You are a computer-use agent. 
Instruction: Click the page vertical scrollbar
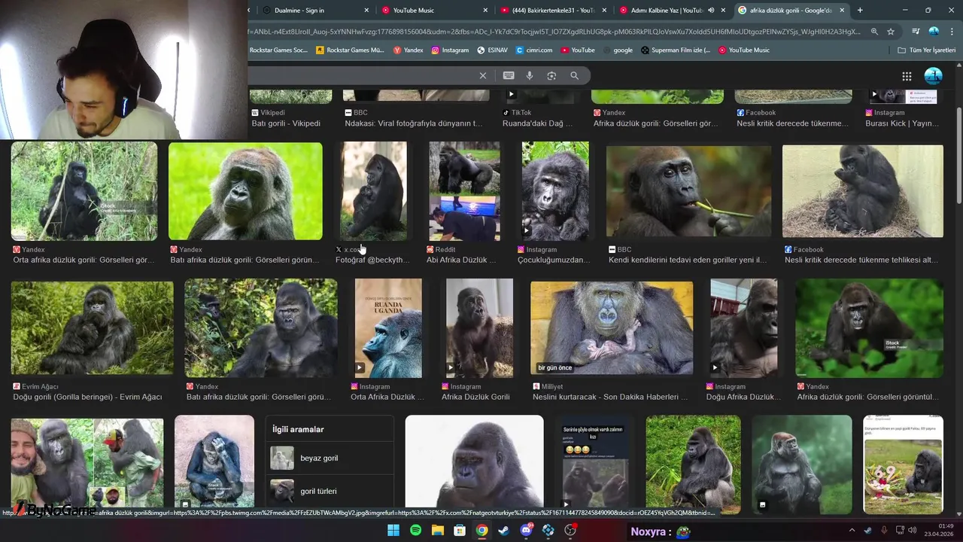(x=958, y=154)
